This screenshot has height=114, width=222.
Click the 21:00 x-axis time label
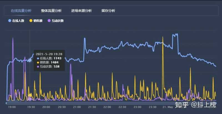(x=77, y=107)
